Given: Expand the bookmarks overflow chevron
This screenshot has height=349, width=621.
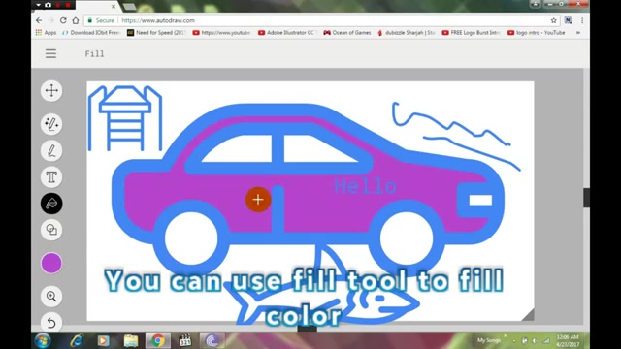Looking at the screenshot, I should coord(578,33).
